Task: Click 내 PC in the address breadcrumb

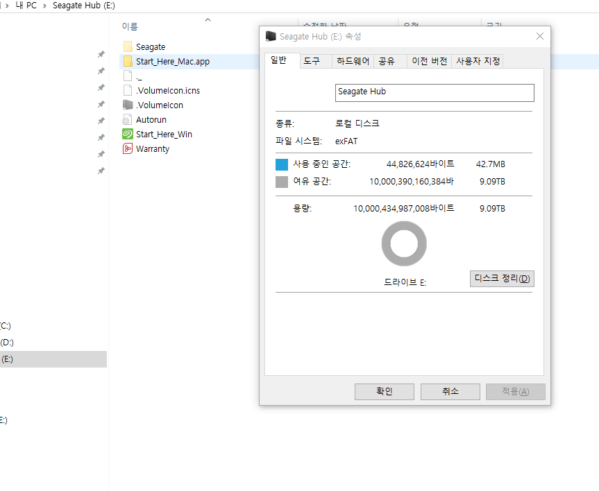Action: [x=26, y=6]
